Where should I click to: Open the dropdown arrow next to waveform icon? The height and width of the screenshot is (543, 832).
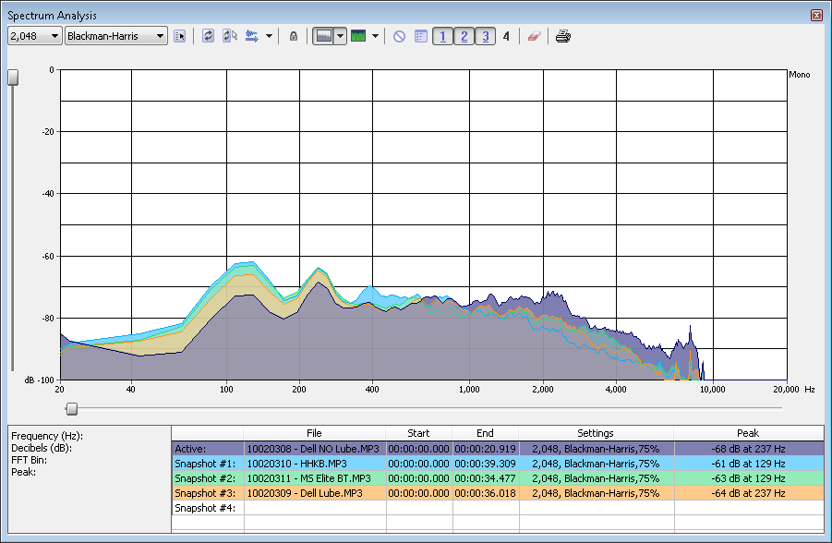click(x=269, y=36)
